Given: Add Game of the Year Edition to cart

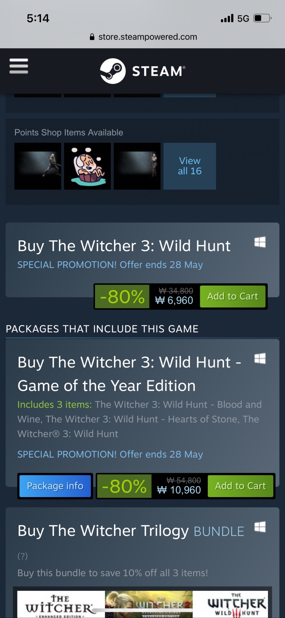Looking at the screenshot, I should [240, 486].
